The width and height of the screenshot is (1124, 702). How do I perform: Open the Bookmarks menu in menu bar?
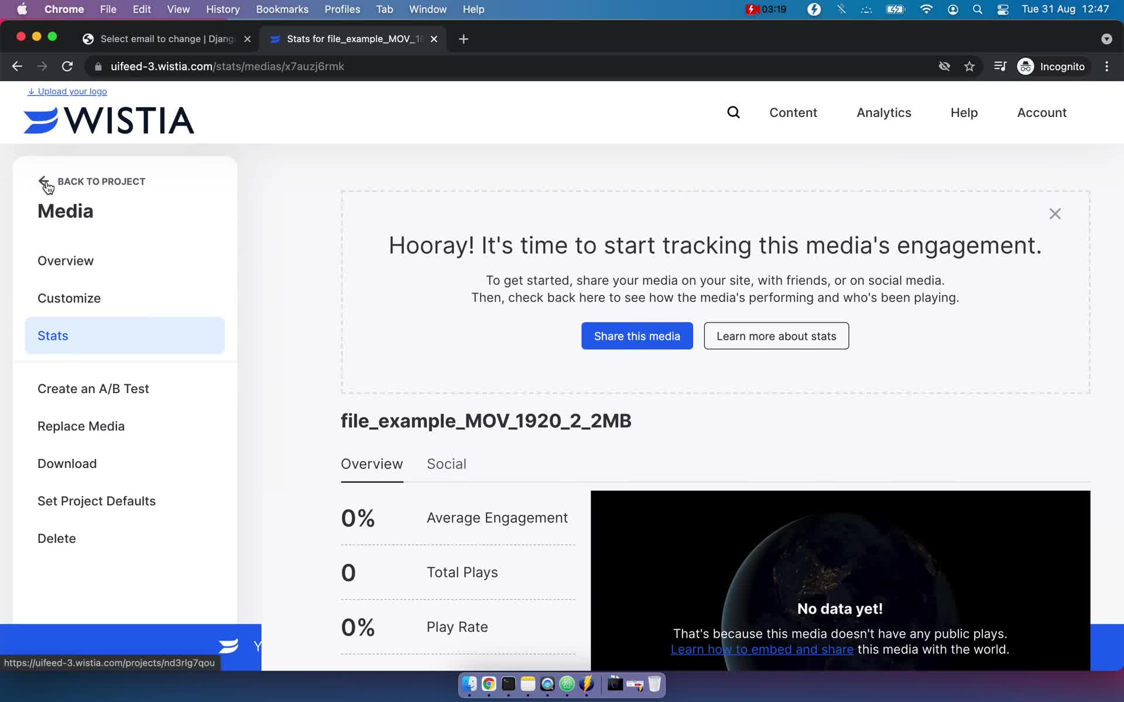282,9
